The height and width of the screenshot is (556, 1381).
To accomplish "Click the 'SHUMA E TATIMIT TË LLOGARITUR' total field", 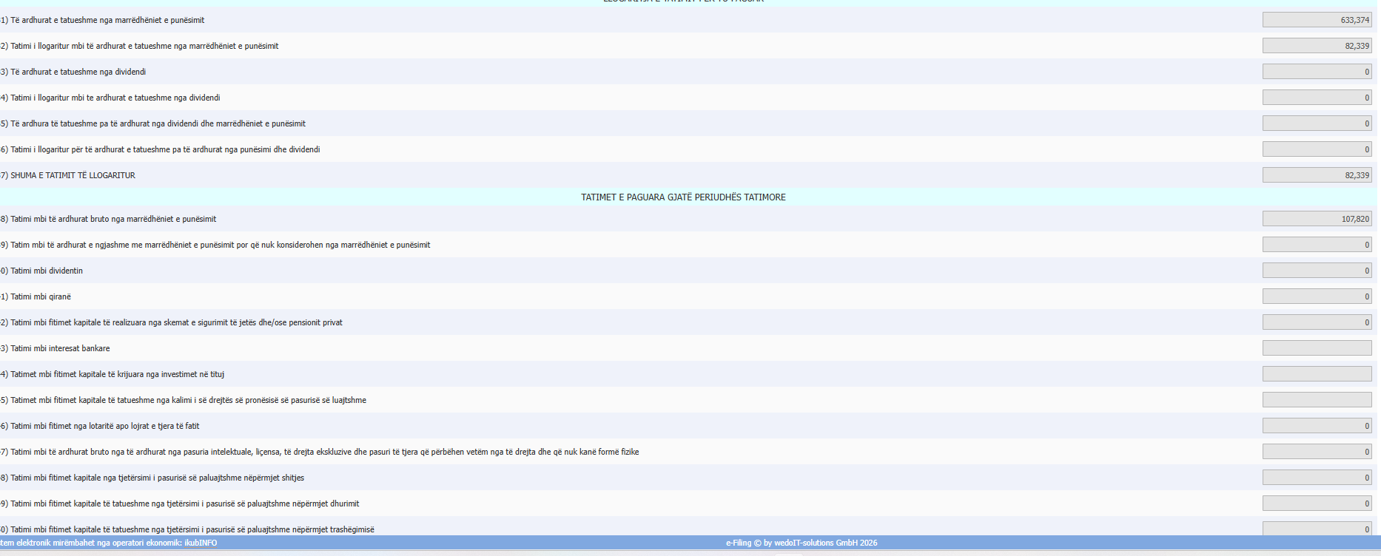I will 1317,175.
